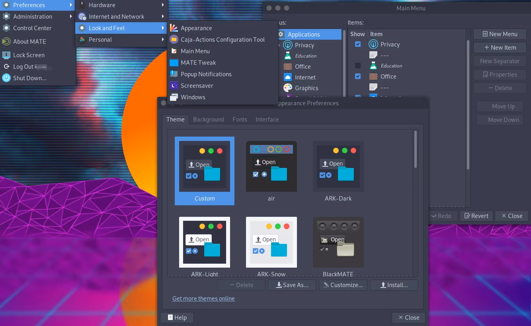Click the Lock Screen monitor icon
This screenshot has width=531, height=326.
point(6,55)
